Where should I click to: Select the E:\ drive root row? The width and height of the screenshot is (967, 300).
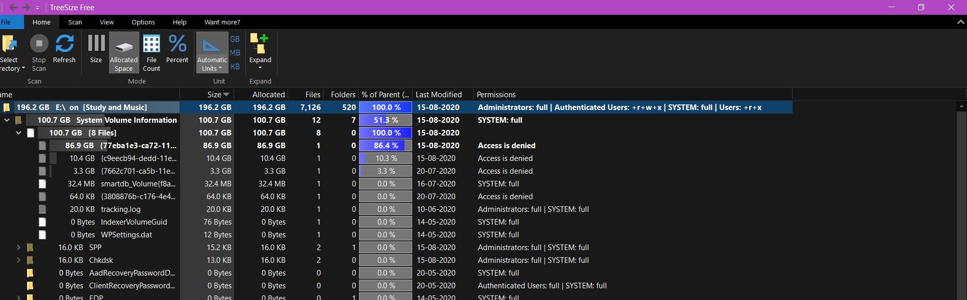[396, 107]
